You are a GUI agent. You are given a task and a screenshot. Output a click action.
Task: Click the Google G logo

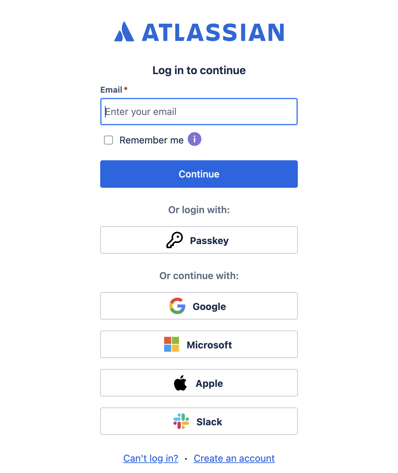click(177, 306)
